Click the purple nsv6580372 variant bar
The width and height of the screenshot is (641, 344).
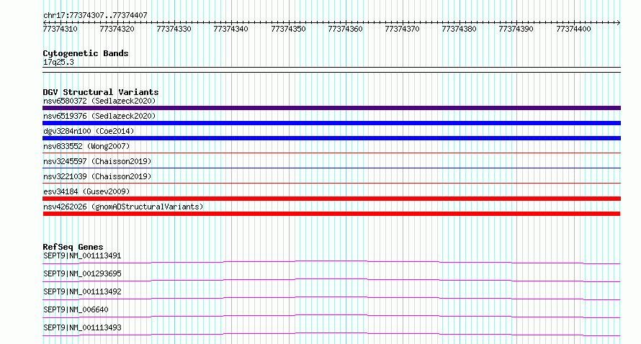coord(331,108)
